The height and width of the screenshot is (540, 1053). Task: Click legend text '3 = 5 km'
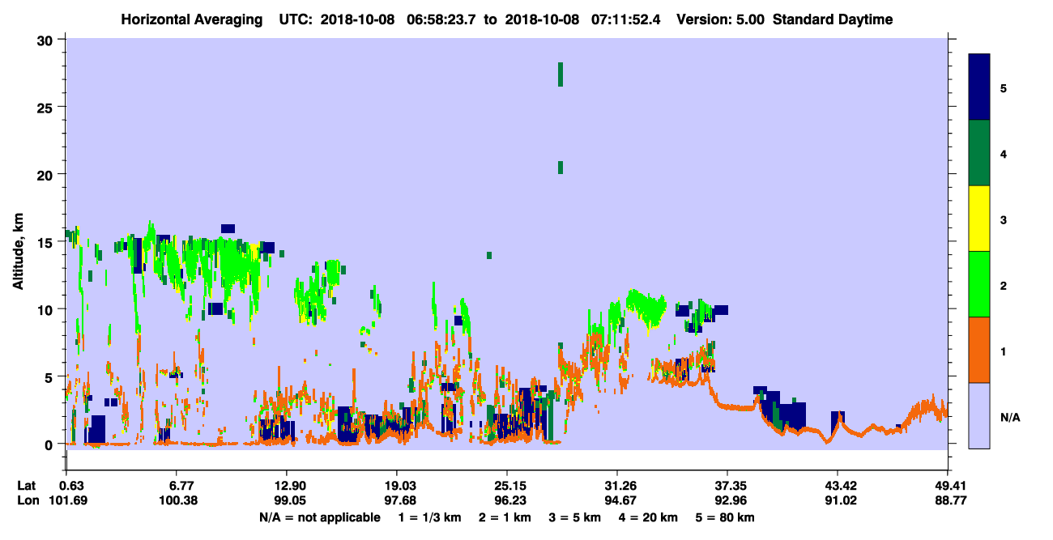(573, 517)
